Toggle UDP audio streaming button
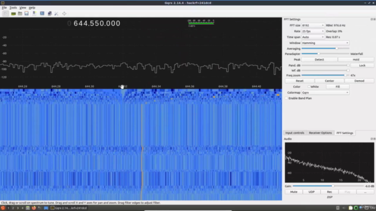Screen dimensions: 376x211 point(311,192)
